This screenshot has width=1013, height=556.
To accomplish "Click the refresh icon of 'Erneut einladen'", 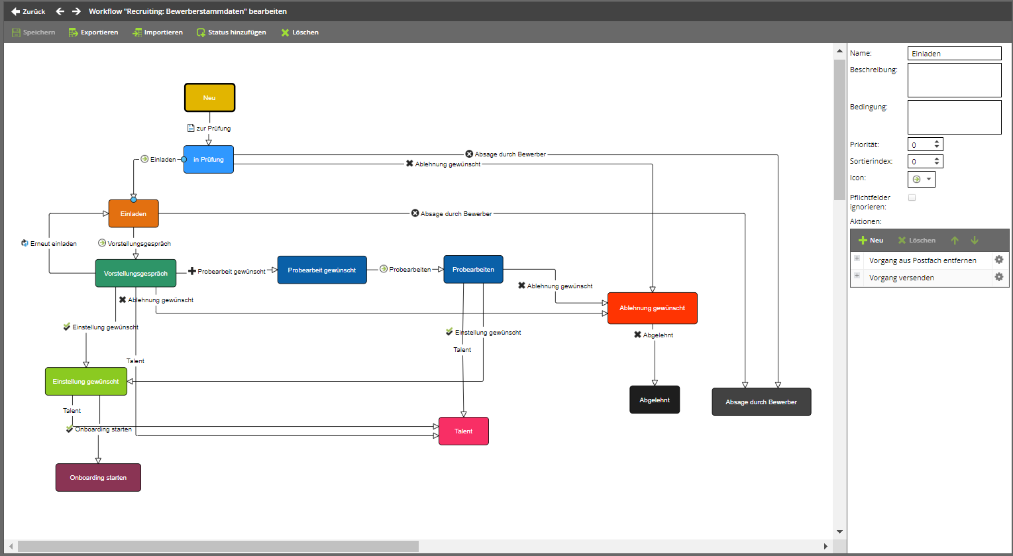I will point(25,243).
